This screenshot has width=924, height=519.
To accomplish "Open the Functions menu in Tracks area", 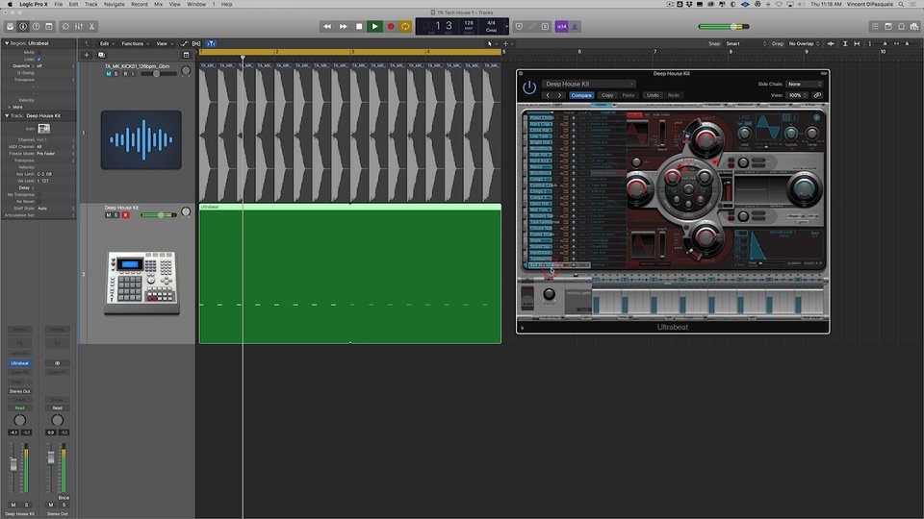I will [x=135, y=43].
